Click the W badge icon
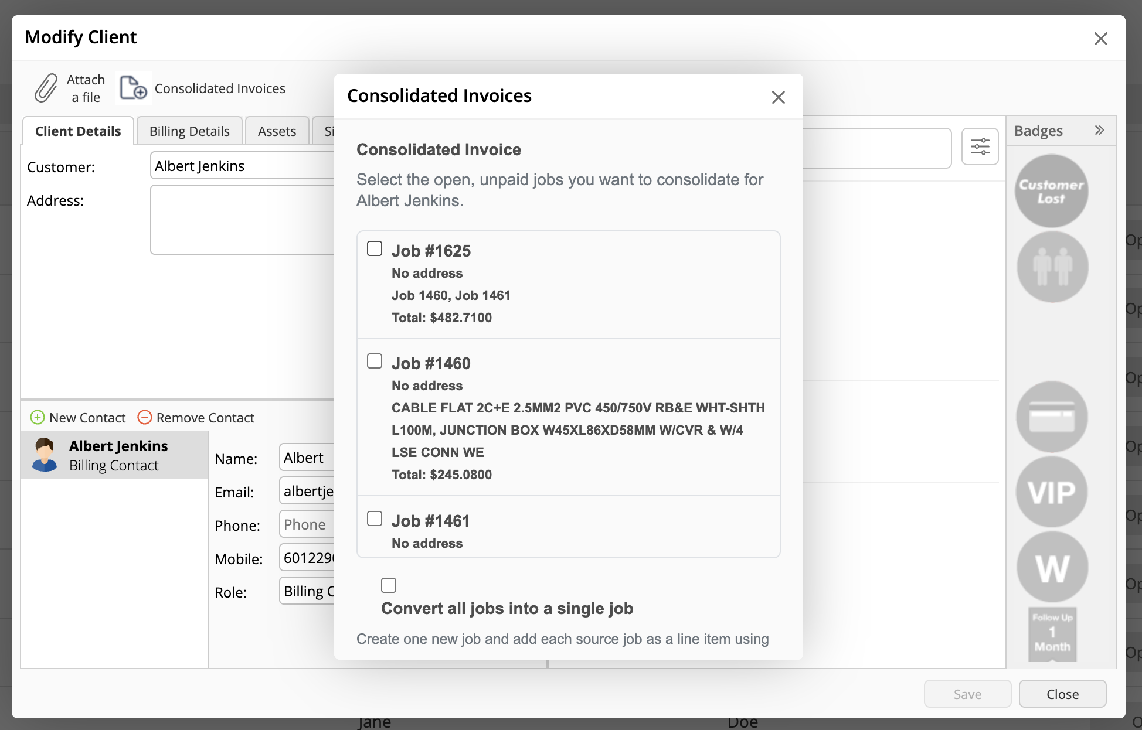The height and width of the screenshot is (730, 1142). point(1052,567)
